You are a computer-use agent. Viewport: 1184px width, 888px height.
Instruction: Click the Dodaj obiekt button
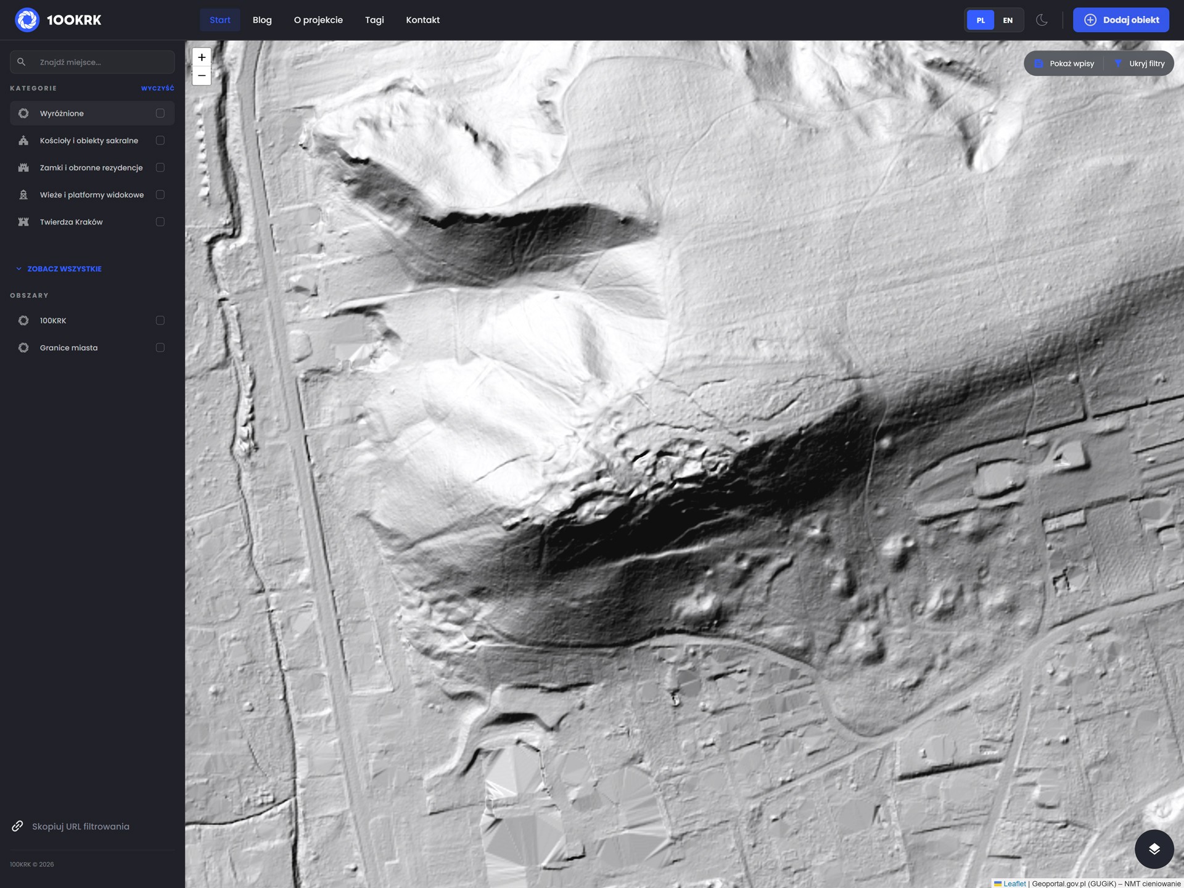tap(1120, 20)
